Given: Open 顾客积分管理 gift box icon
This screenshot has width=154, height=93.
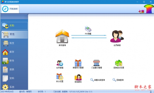Looking at the screenshot, I should (78, 63).
